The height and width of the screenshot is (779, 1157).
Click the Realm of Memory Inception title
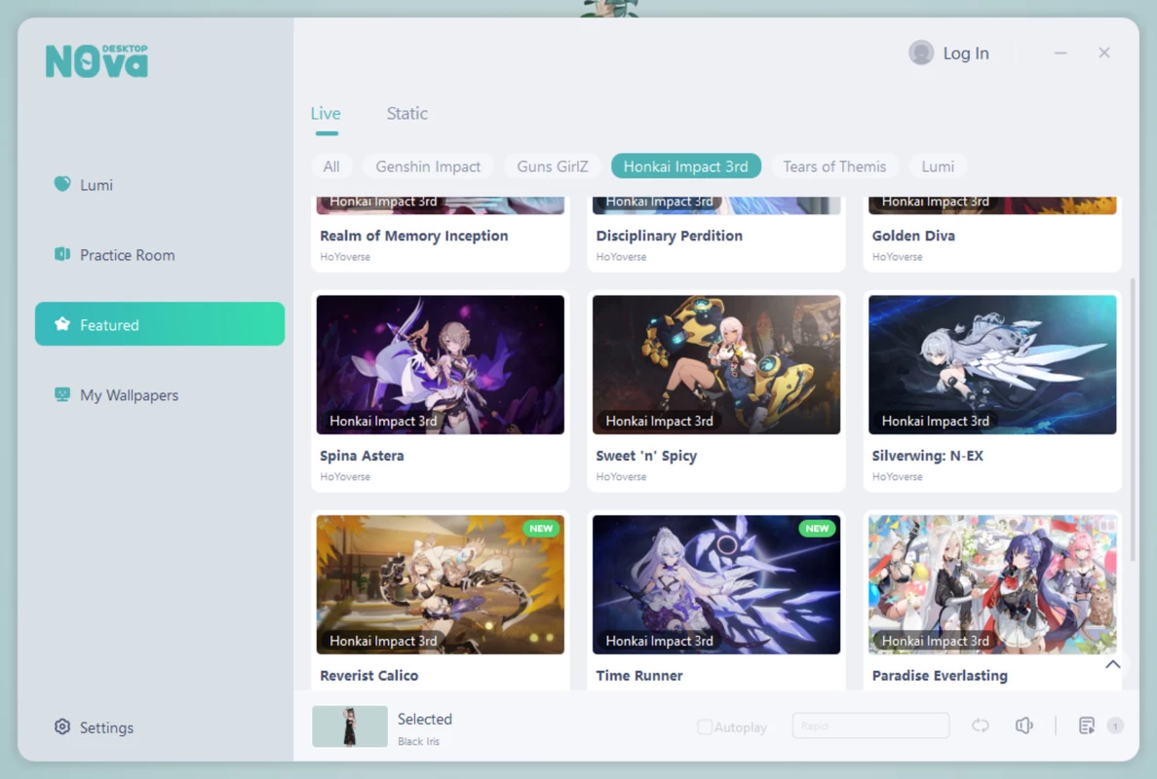414,236
